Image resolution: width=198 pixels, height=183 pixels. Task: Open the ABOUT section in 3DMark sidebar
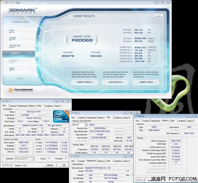click(x=12, y=69)
